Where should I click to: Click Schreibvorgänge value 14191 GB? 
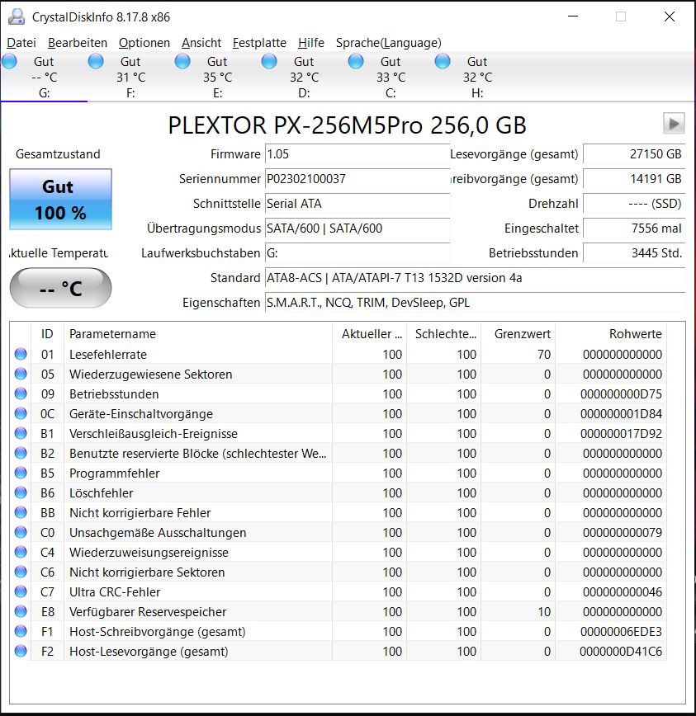[634, 178]
